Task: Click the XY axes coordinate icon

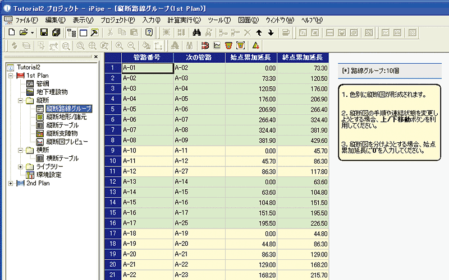Action: [x=158, y=45]
